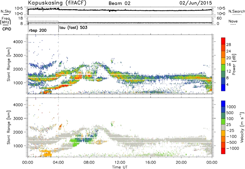Image resolution: width=245 pixels, height=169 pixels.
Task: Select the Freq. [MHz] axis label
Action: coord(6,20)
